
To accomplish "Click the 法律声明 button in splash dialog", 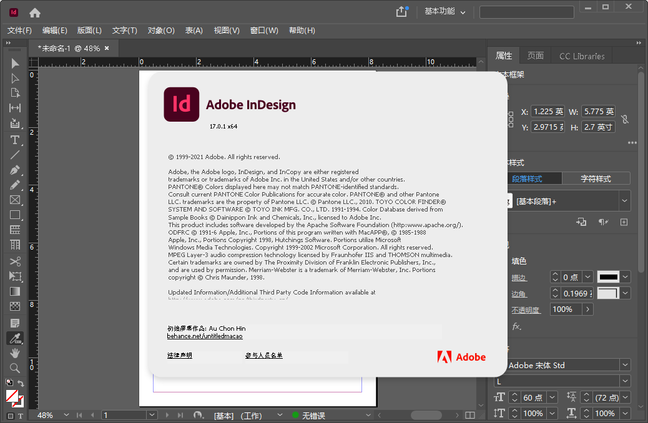I will coord(179,356).
